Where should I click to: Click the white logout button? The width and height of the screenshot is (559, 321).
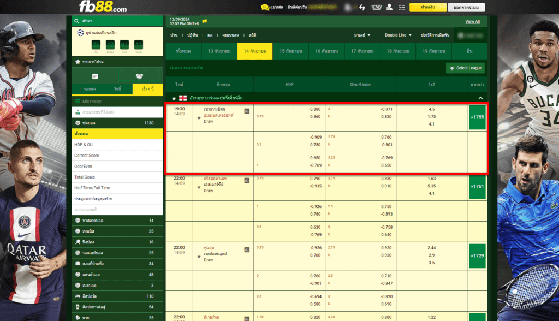click(x=466, y=7)
